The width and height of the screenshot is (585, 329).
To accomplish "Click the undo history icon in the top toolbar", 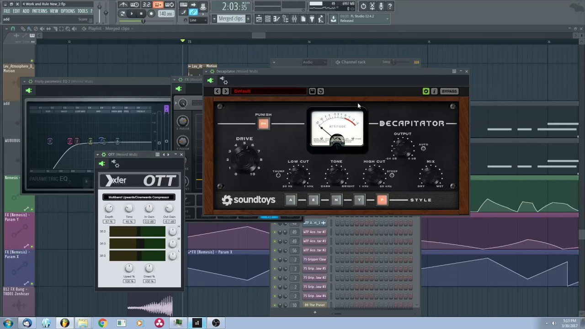I will click(363, 6).
